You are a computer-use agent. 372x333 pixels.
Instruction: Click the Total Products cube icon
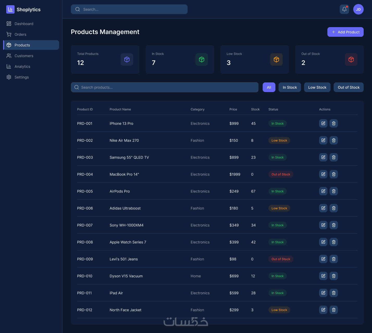click(x=127, y=59)
